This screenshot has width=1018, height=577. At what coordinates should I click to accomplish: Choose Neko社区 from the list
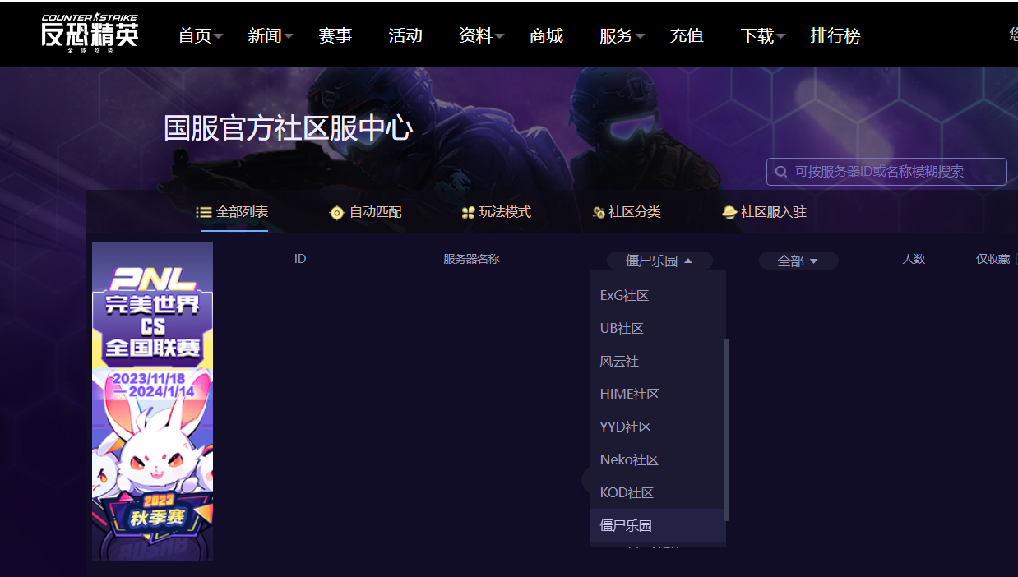click(657, 459)
